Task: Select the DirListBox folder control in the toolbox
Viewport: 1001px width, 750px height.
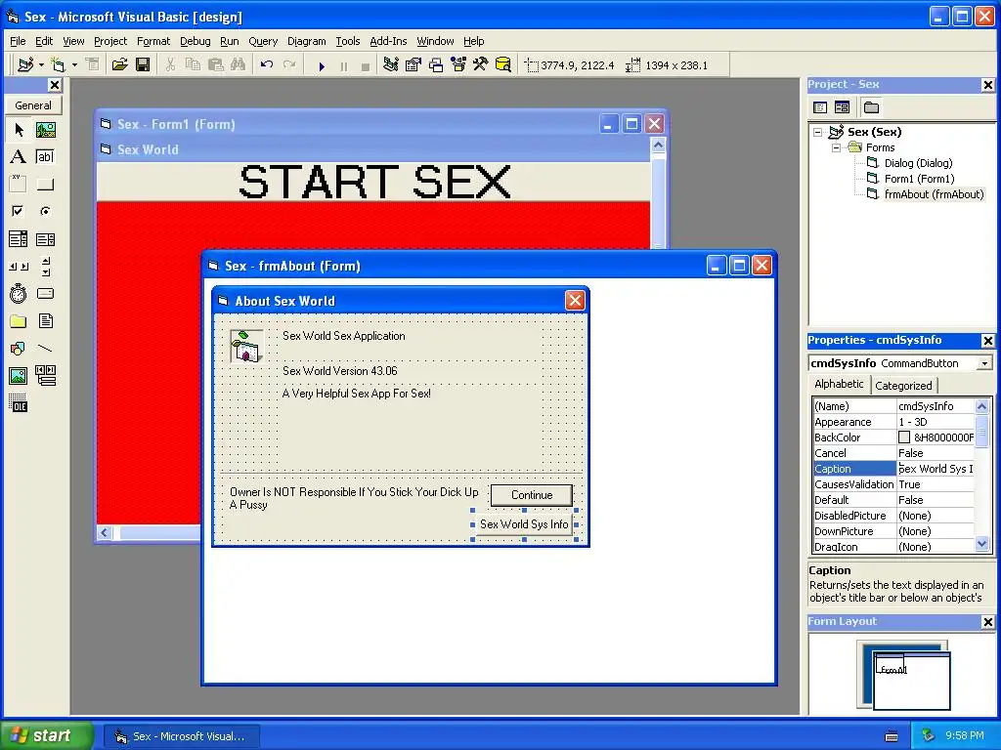Action: [19, 320]
